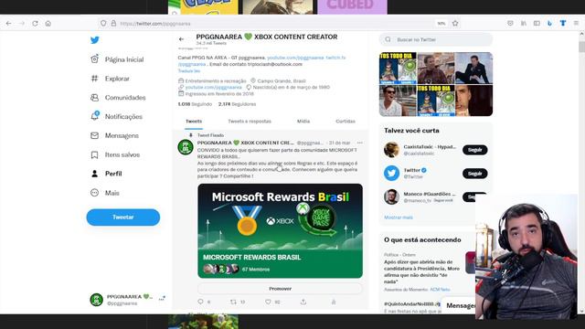Open youtube.com/ppggnaarea link beside chain icon
The height and width of the screenshot is (329, 585).
point(213,88)
